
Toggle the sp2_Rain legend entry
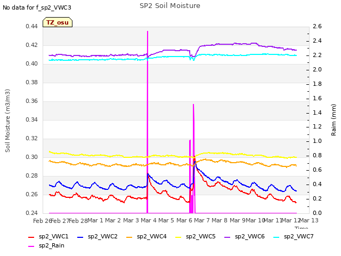tap(46, 245)
